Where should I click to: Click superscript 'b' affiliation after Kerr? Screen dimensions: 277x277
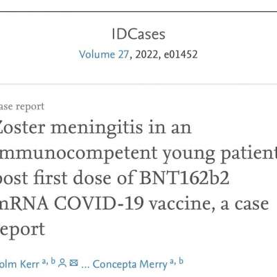click(53, 261)
